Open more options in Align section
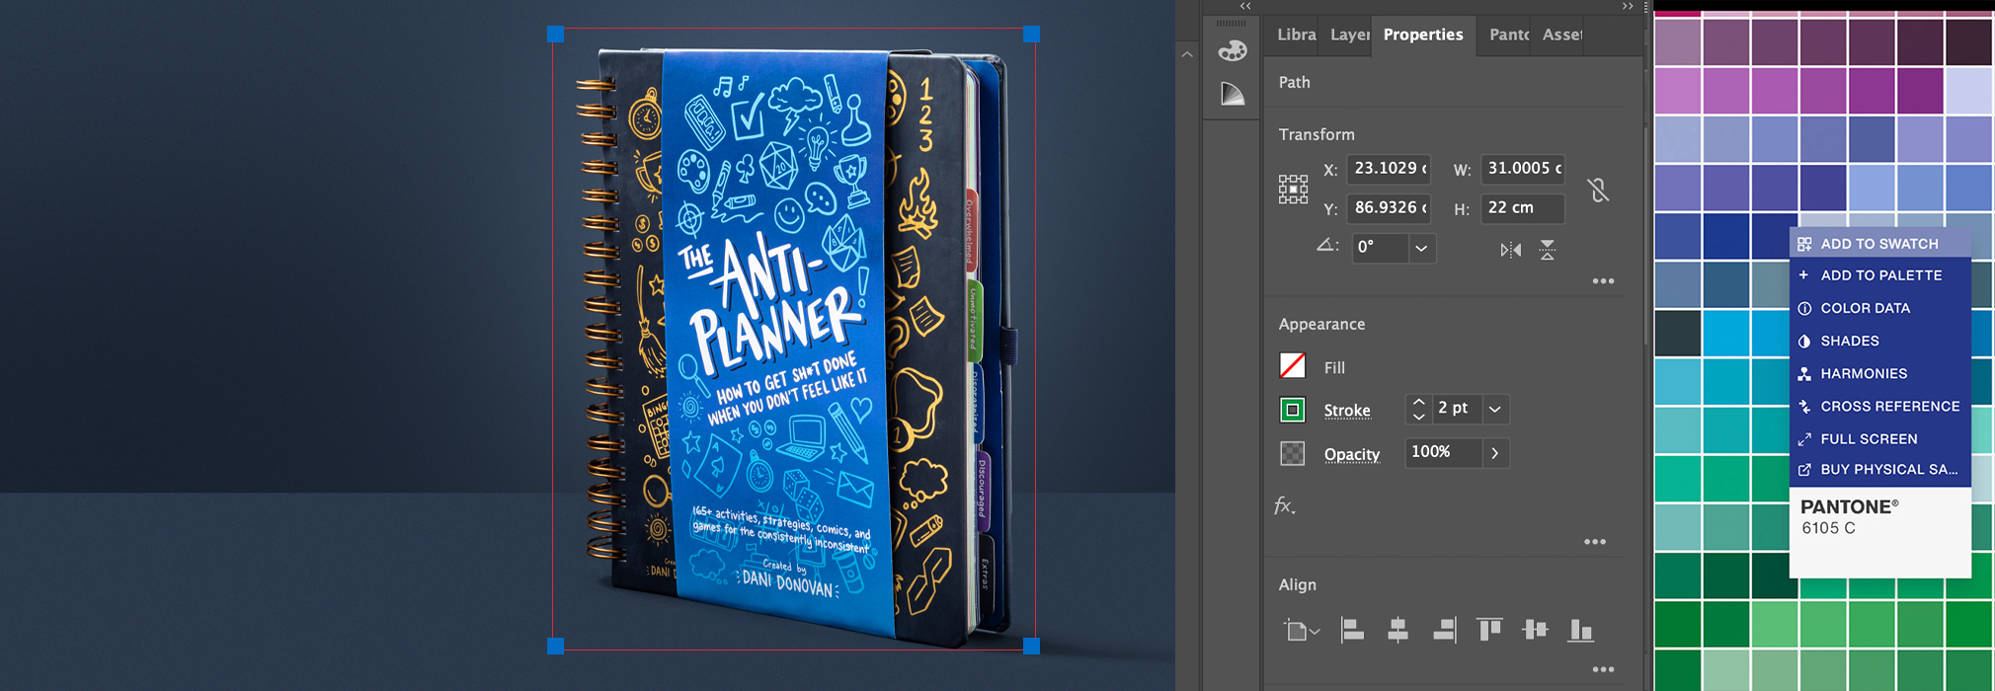The image size is (1995, 691). (x=1603, y=669)
